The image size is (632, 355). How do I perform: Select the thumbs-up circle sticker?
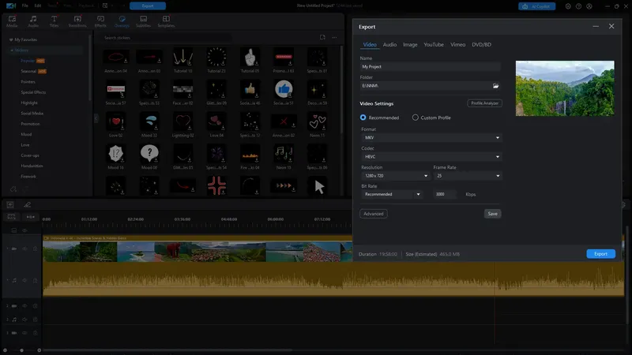[284, 89]
